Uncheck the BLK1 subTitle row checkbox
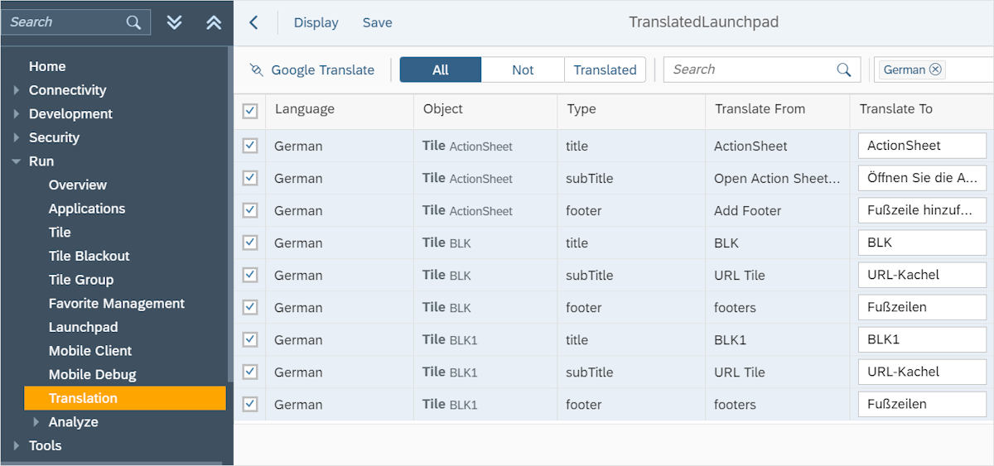Screen dimensions: 994x466 250,372
